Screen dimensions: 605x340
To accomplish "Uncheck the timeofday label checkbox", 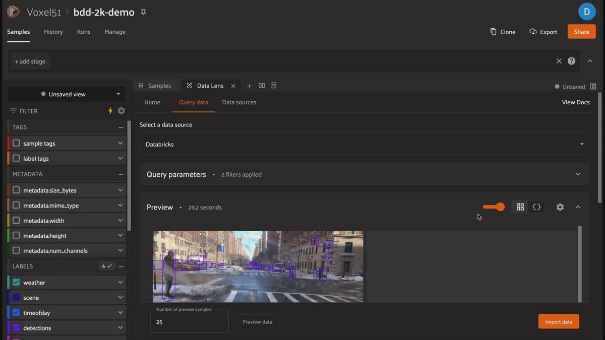I will [16, 312].
